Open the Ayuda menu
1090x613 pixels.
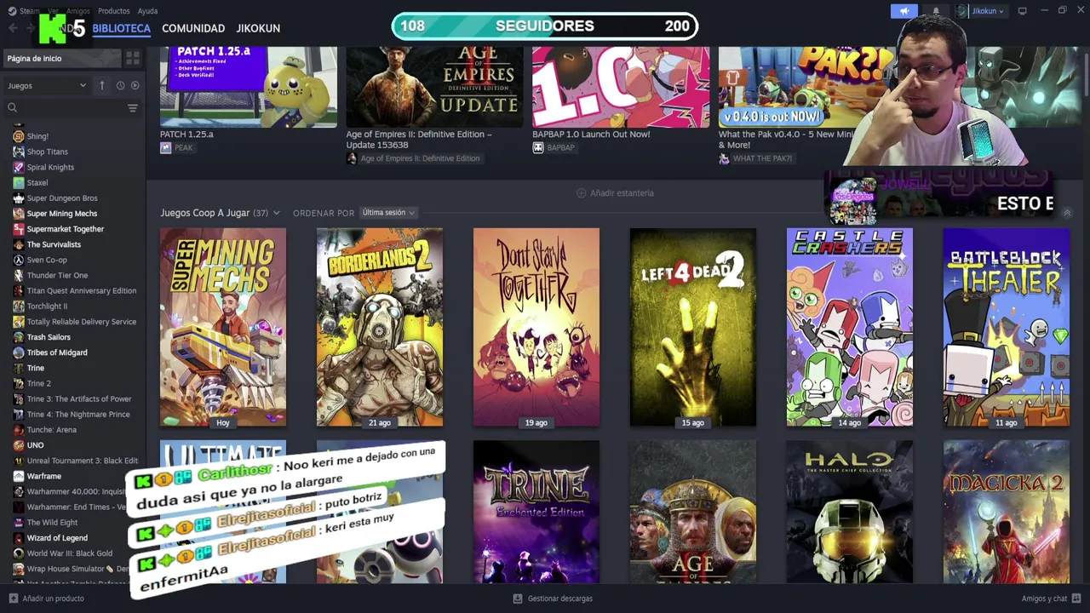(147, 11)
